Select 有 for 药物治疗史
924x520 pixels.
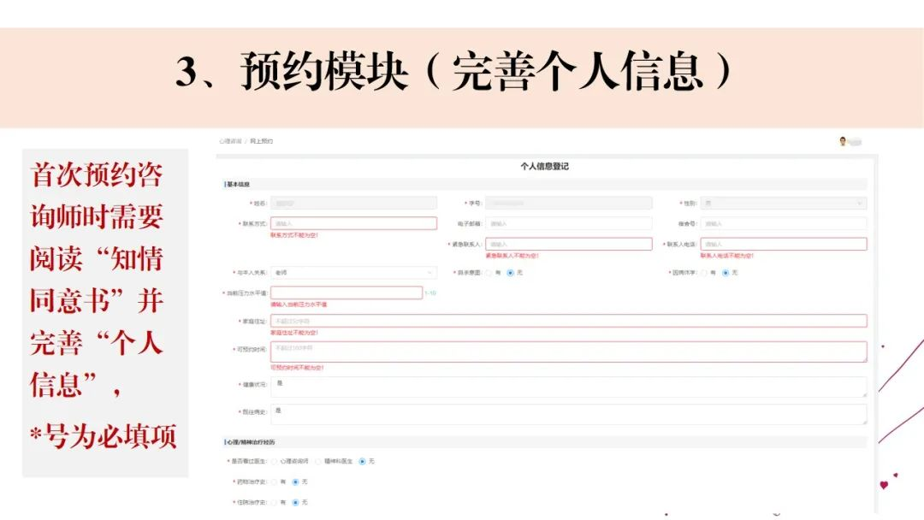click(x=274, y=482)
